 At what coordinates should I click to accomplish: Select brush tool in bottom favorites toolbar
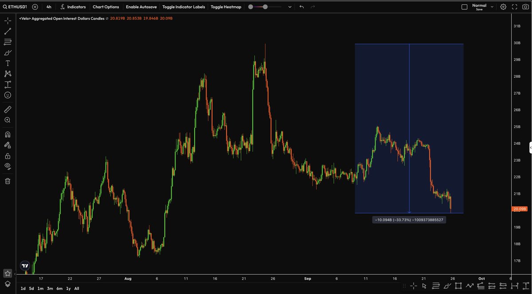[447, 286]
